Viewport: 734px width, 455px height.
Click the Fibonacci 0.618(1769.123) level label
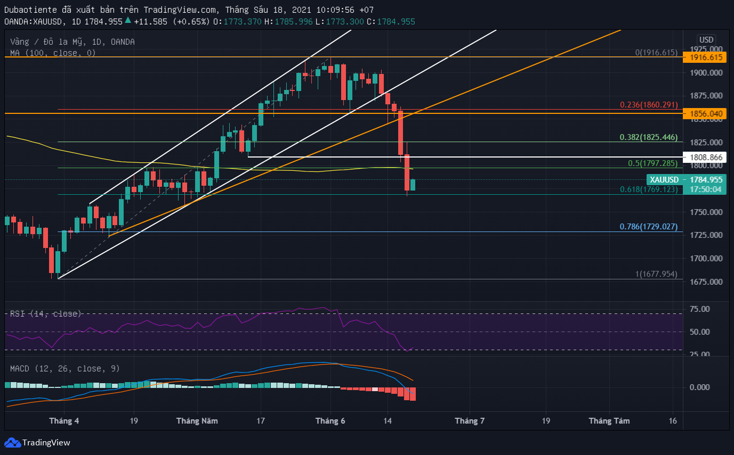pos(649,189)
